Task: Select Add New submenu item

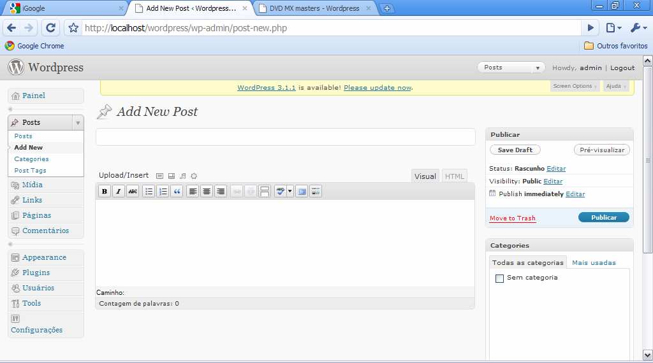Action: pos(28,147)
